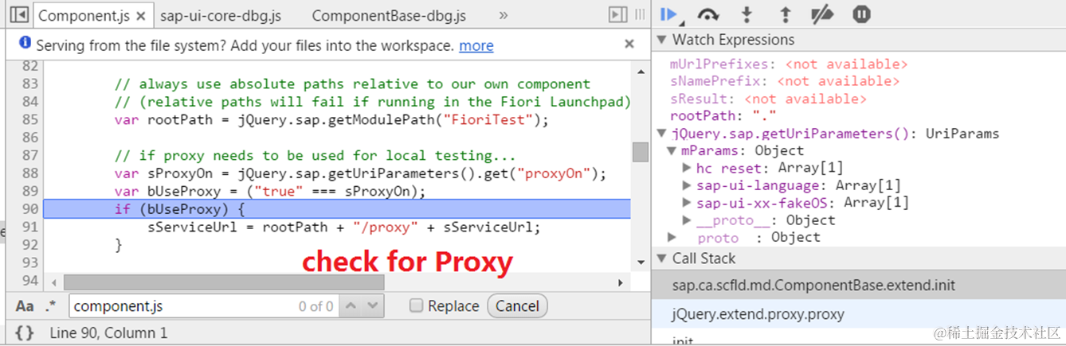Dismiss the workspace info banner
This screenshot has height=346, width=1066.
[x=629, y=44]
